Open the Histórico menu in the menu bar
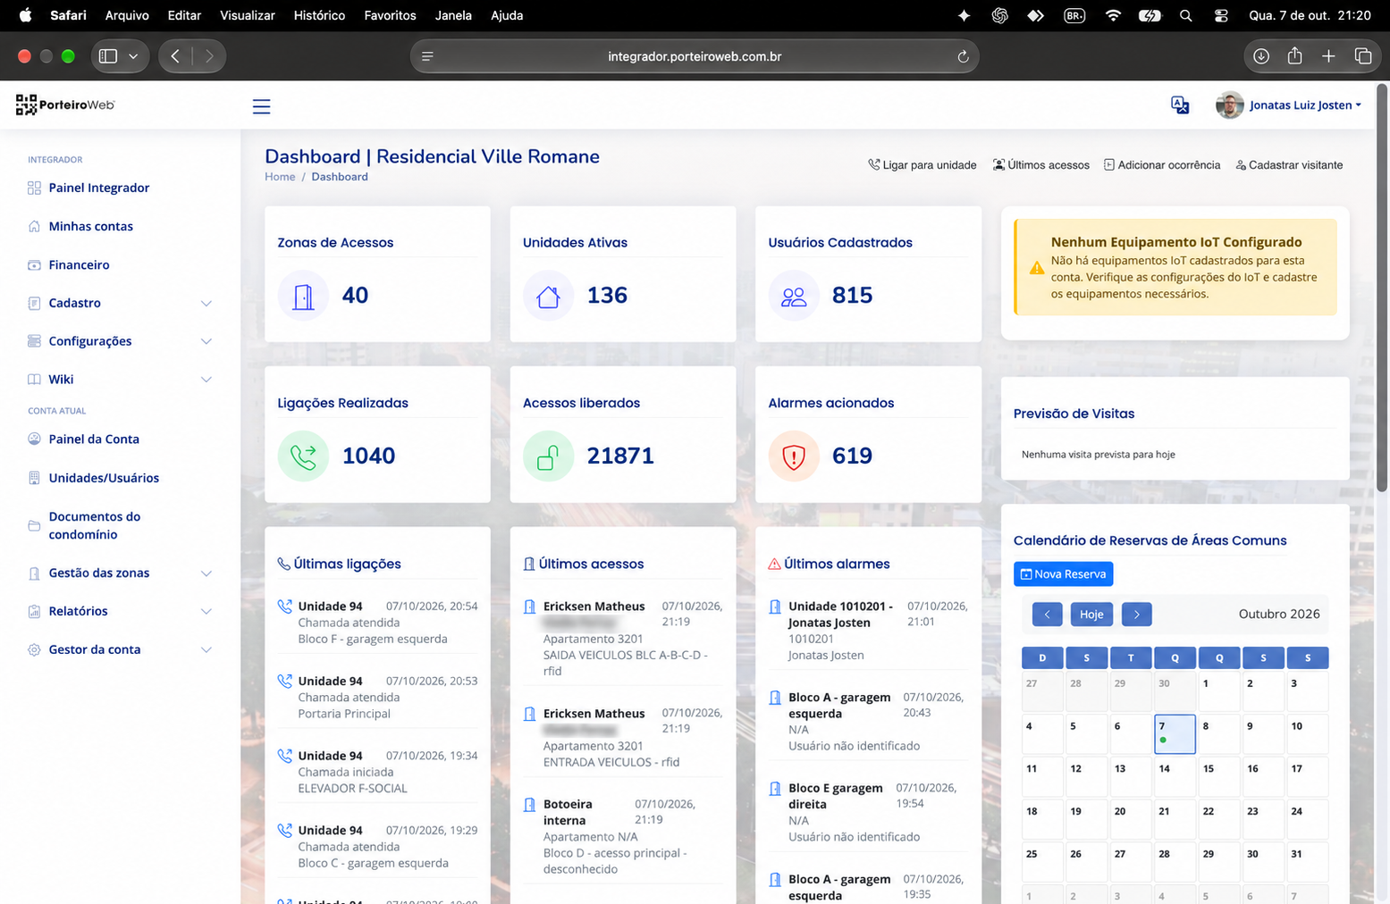The image size is (1390, 904). point(319,15)
